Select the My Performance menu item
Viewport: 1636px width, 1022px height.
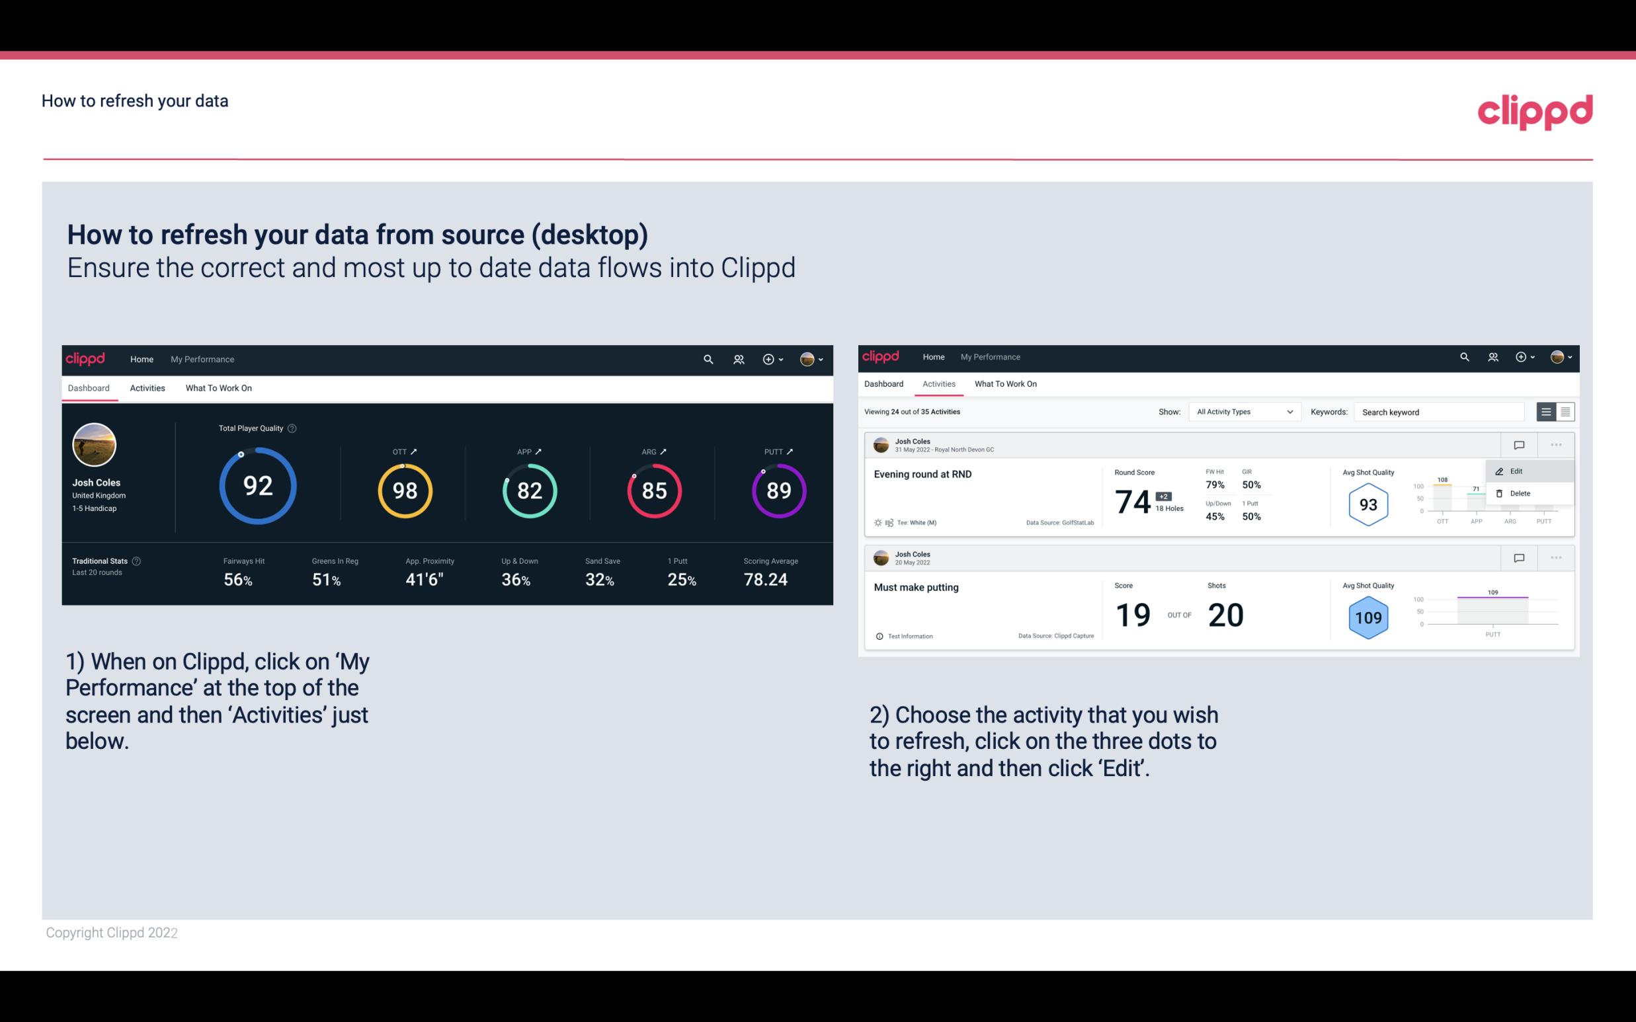(x=202, y=358)
